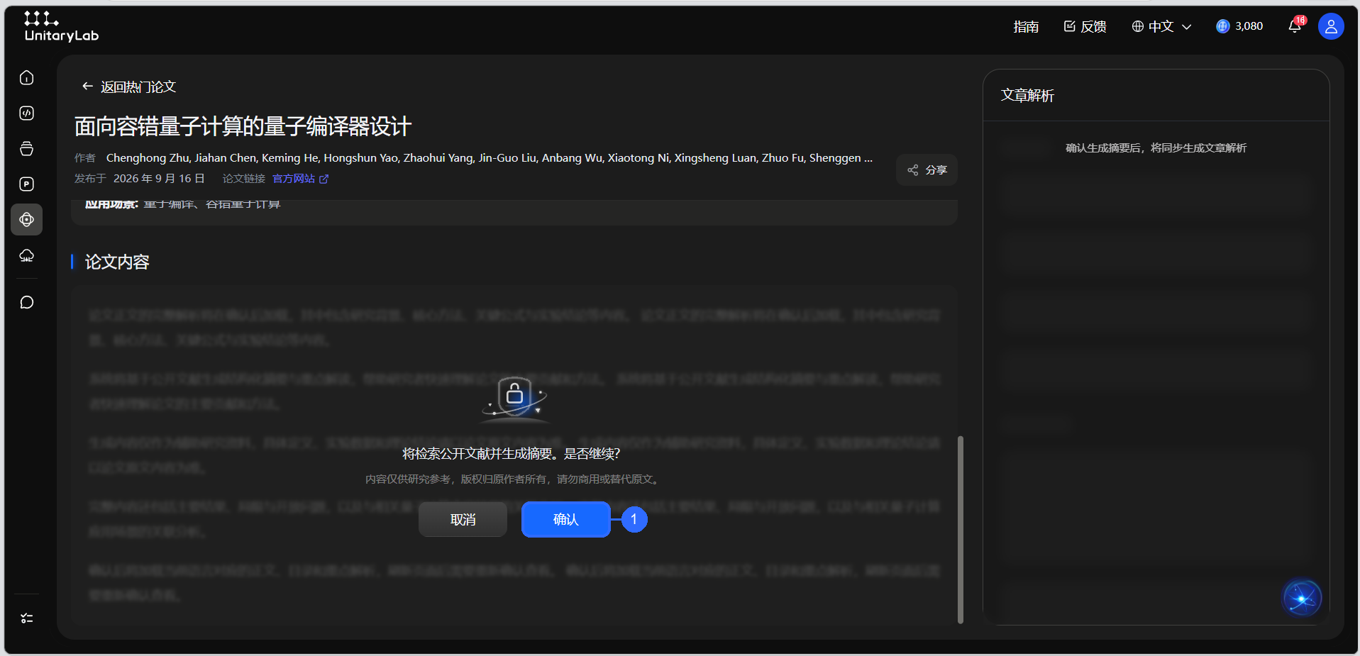Click the paper content scrollbar
The width and height of the screenshot is (1360, 656).
961,529
